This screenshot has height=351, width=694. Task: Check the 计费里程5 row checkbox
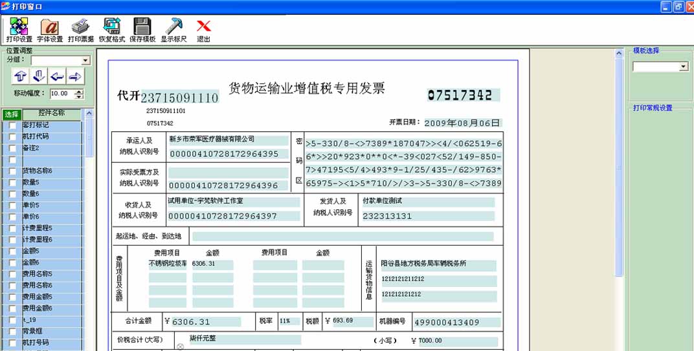point(12,229)
